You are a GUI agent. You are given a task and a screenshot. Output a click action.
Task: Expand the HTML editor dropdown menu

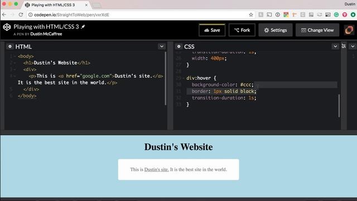(162, 46)
